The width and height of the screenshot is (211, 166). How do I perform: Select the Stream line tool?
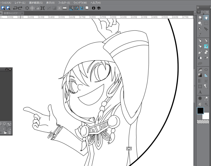tap(200, 81)
